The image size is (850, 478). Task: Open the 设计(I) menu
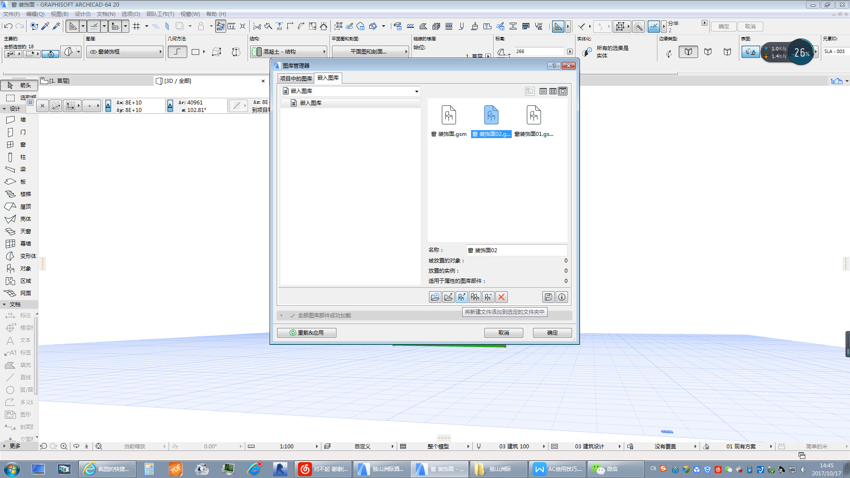pos(82,14)
